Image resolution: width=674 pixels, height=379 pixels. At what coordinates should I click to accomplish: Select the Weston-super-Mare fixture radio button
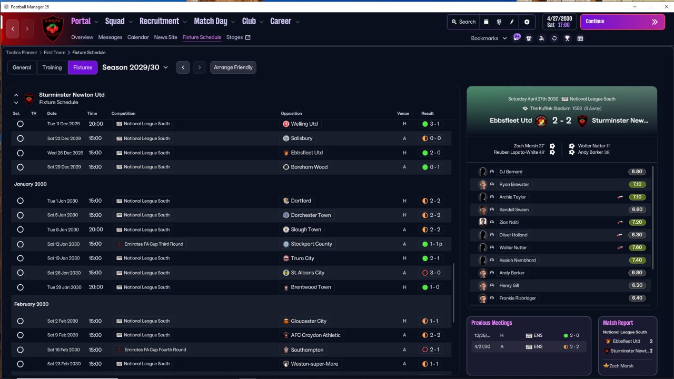tap(20, 364)
